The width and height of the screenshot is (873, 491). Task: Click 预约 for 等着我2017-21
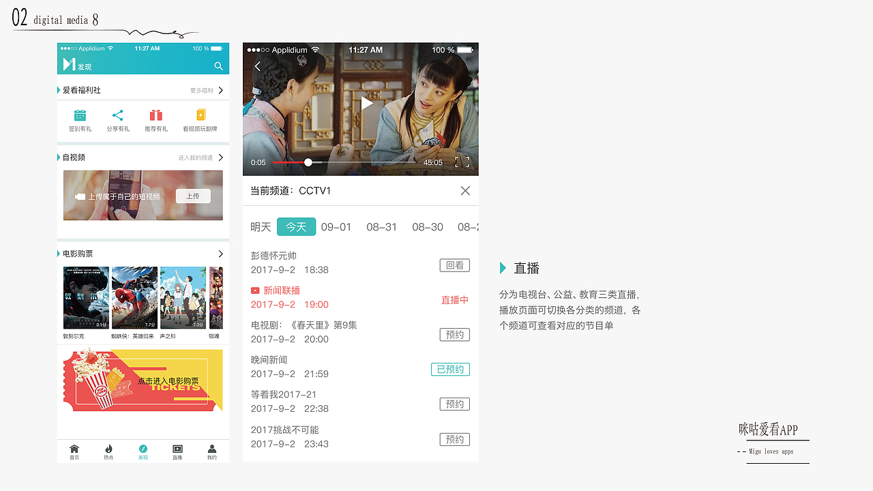tap(455, 404)
